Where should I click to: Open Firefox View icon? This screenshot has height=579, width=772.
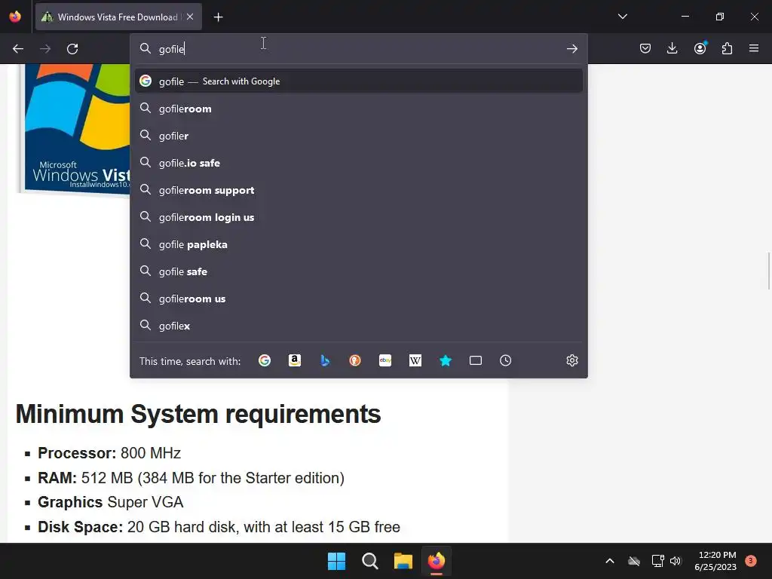pos(15,17)
